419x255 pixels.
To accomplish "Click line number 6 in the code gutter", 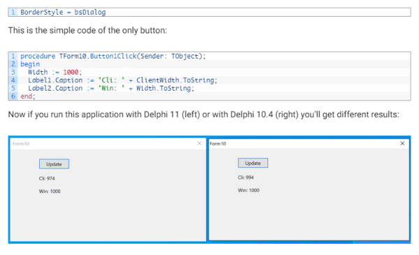I will 13,96.
